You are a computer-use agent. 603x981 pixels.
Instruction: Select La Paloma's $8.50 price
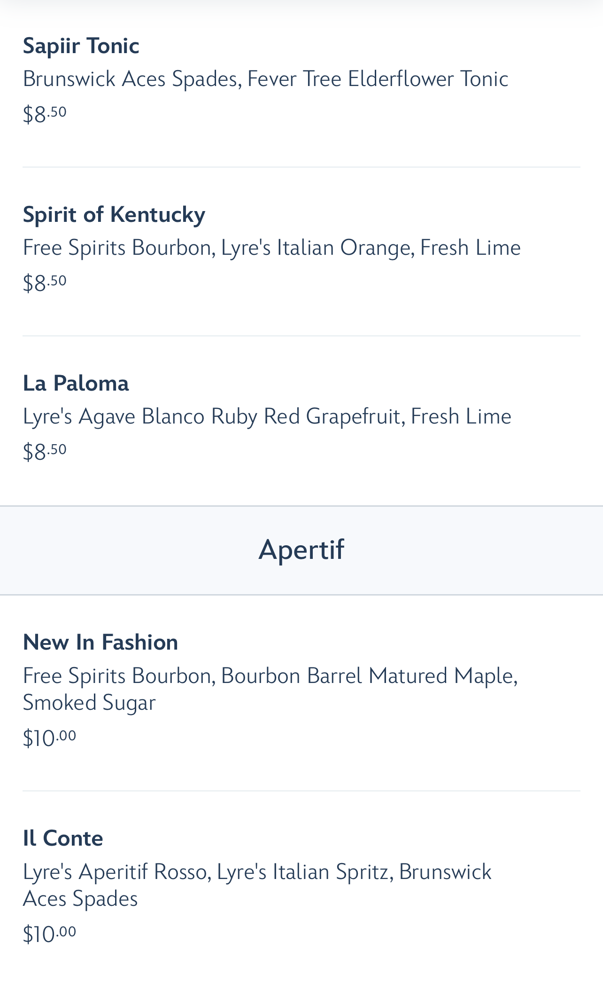click(45, 452)
